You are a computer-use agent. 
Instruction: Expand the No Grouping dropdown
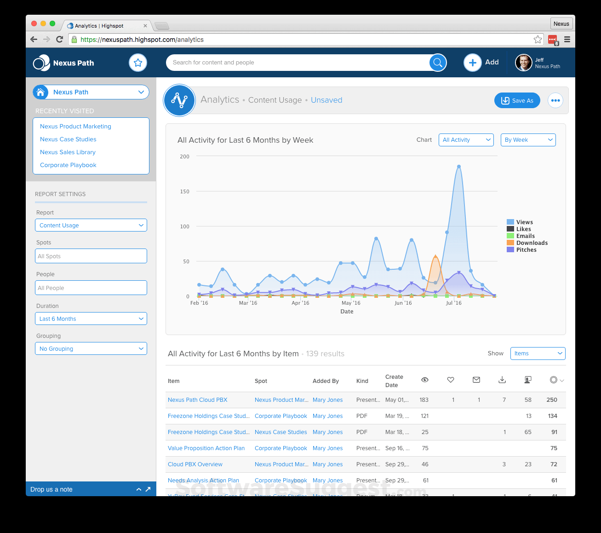(x=91, y=348)
